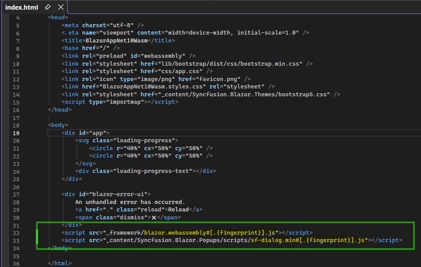Screen dimensions: 421x267
Task: Click line number 32 in the gutter
Action: [16, 232]
